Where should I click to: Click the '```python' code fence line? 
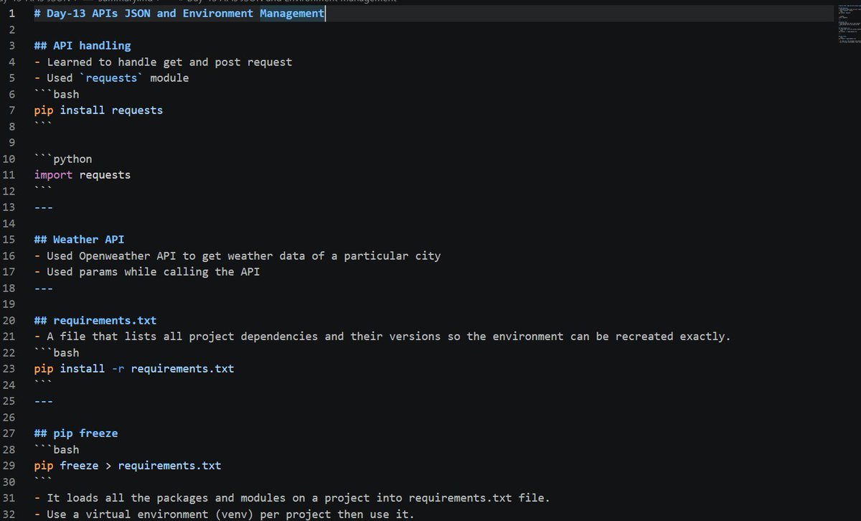(63, 159)
